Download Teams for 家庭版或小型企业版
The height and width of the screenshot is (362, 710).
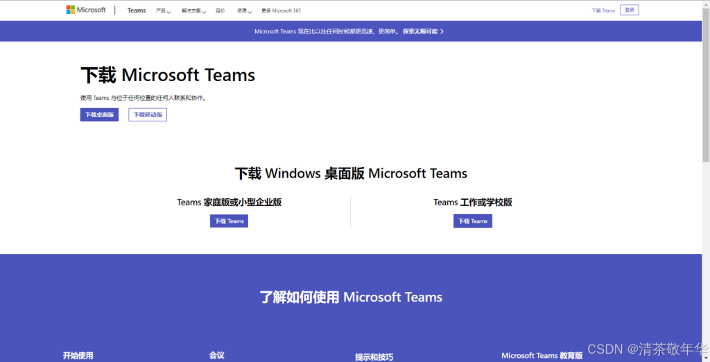tap(229, 221)
